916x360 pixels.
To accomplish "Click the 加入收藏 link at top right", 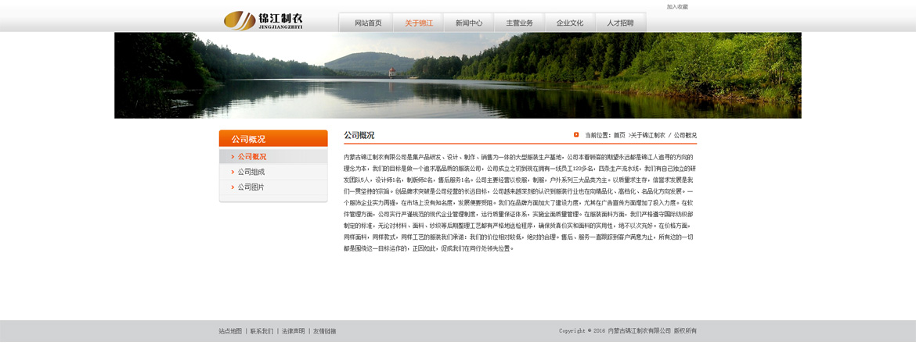I will (677, 7).
